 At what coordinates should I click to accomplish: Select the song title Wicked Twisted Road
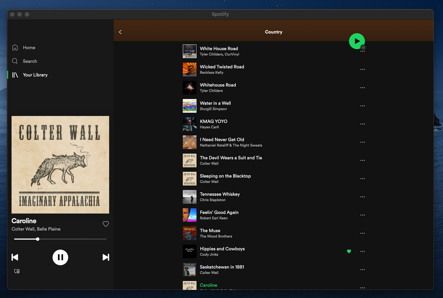tap(222, 67)
